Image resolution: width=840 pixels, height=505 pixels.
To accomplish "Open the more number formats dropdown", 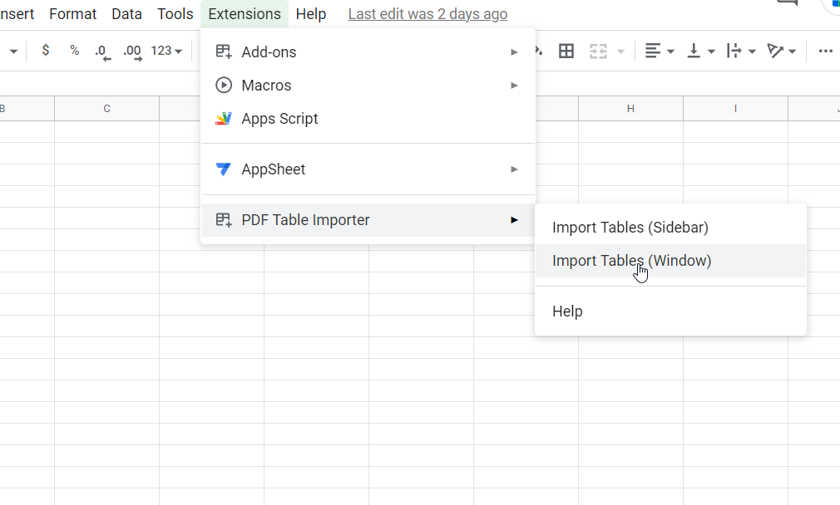I will 166,51.
